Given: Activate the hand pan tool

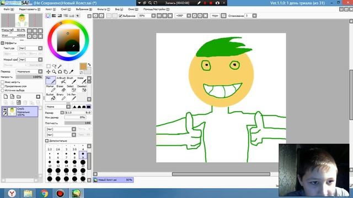Looking at the screenshot, I should (x=66, y=72).
